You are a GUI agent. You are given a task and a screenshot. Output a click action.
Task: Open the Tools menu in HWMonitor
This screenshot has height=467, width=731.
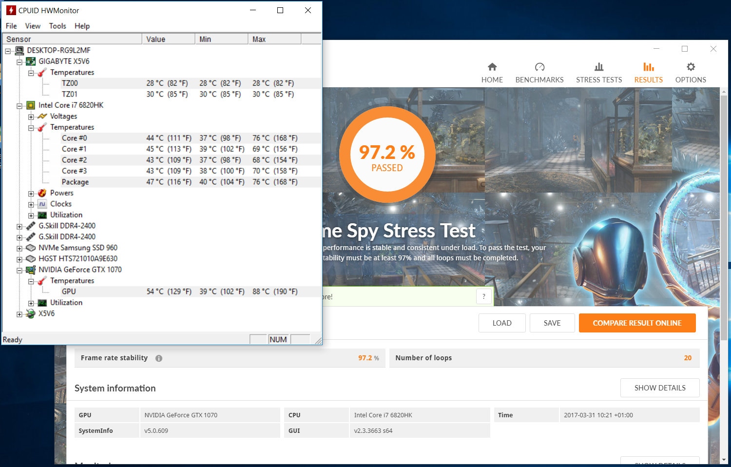(x=58, y=26)
